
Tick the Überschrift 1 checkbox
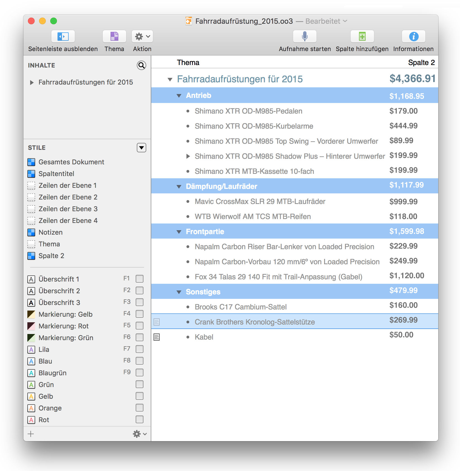[x=140, y=279]
